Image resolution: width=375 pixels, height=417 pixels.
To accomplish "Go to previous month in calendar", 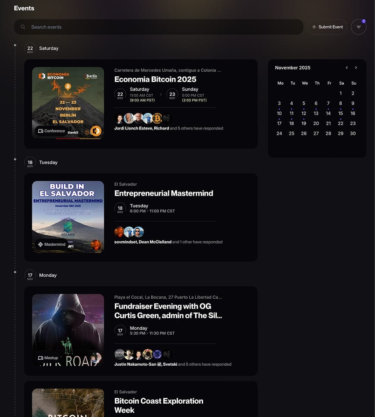I will [x=346, y=68].
